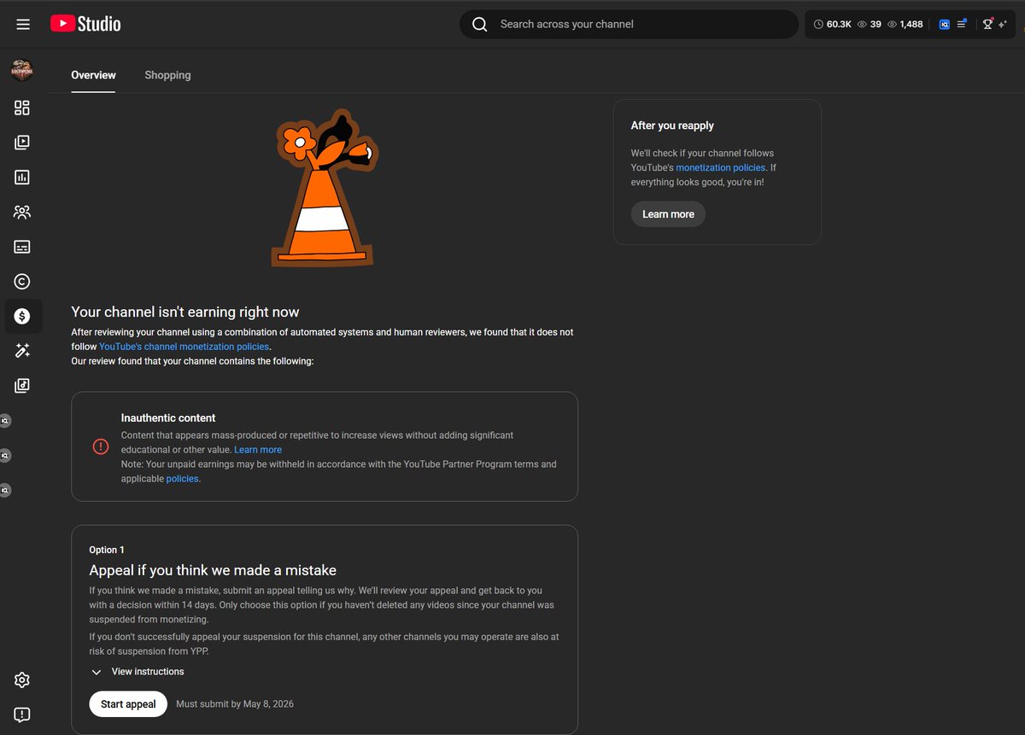The height and width of the screenshot is (735, 1025).
Task: Click the blue vidIQ extension icon
Action: coord(944,25)
